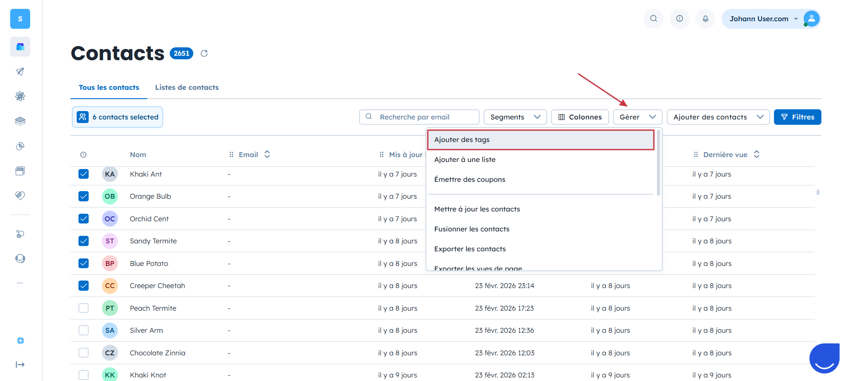Click the Colonnes button
The height and width of the screenshot is (381, 848).
point(580,117)
